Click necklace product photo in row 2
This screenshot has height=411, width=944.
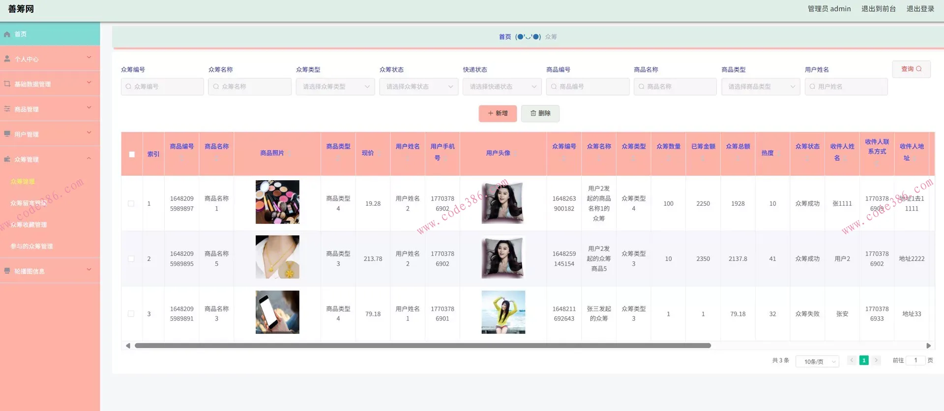click(277, 257)
